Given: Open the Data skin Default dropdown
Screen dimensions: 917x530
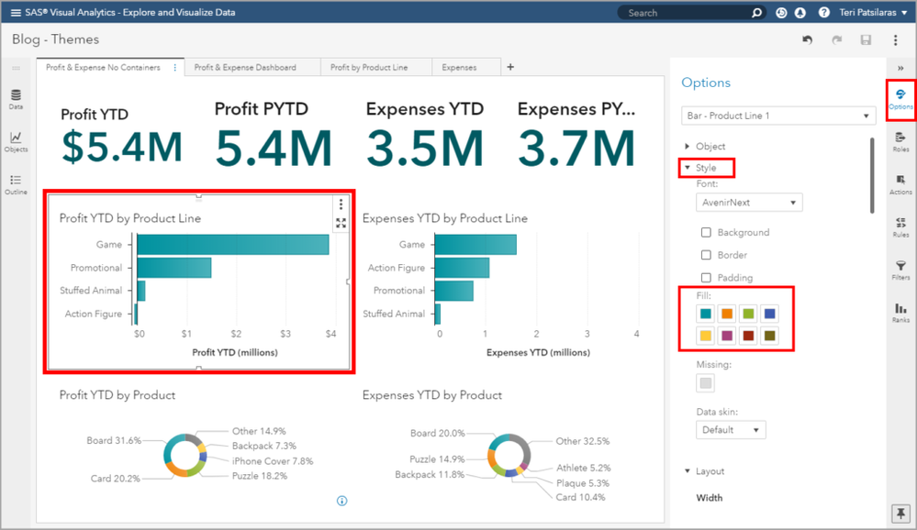Looking at the screenshot, I should click(x=731, y=430).
